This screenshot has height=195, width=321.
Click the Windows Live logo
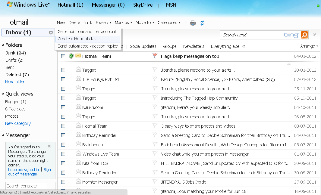28,5
